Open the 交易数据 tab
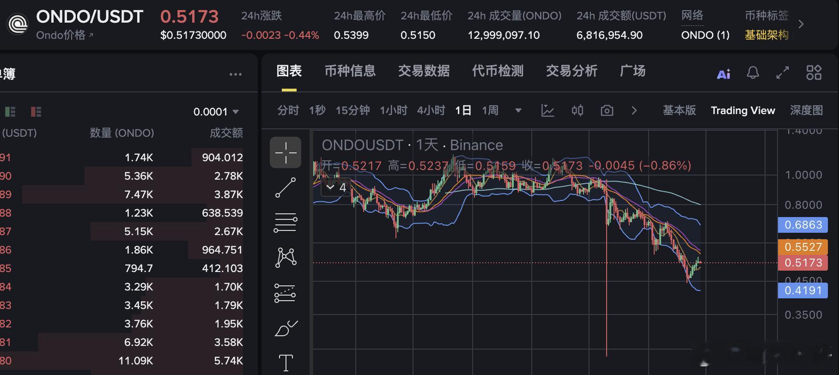839x375 pixels. tap(424, 71)
